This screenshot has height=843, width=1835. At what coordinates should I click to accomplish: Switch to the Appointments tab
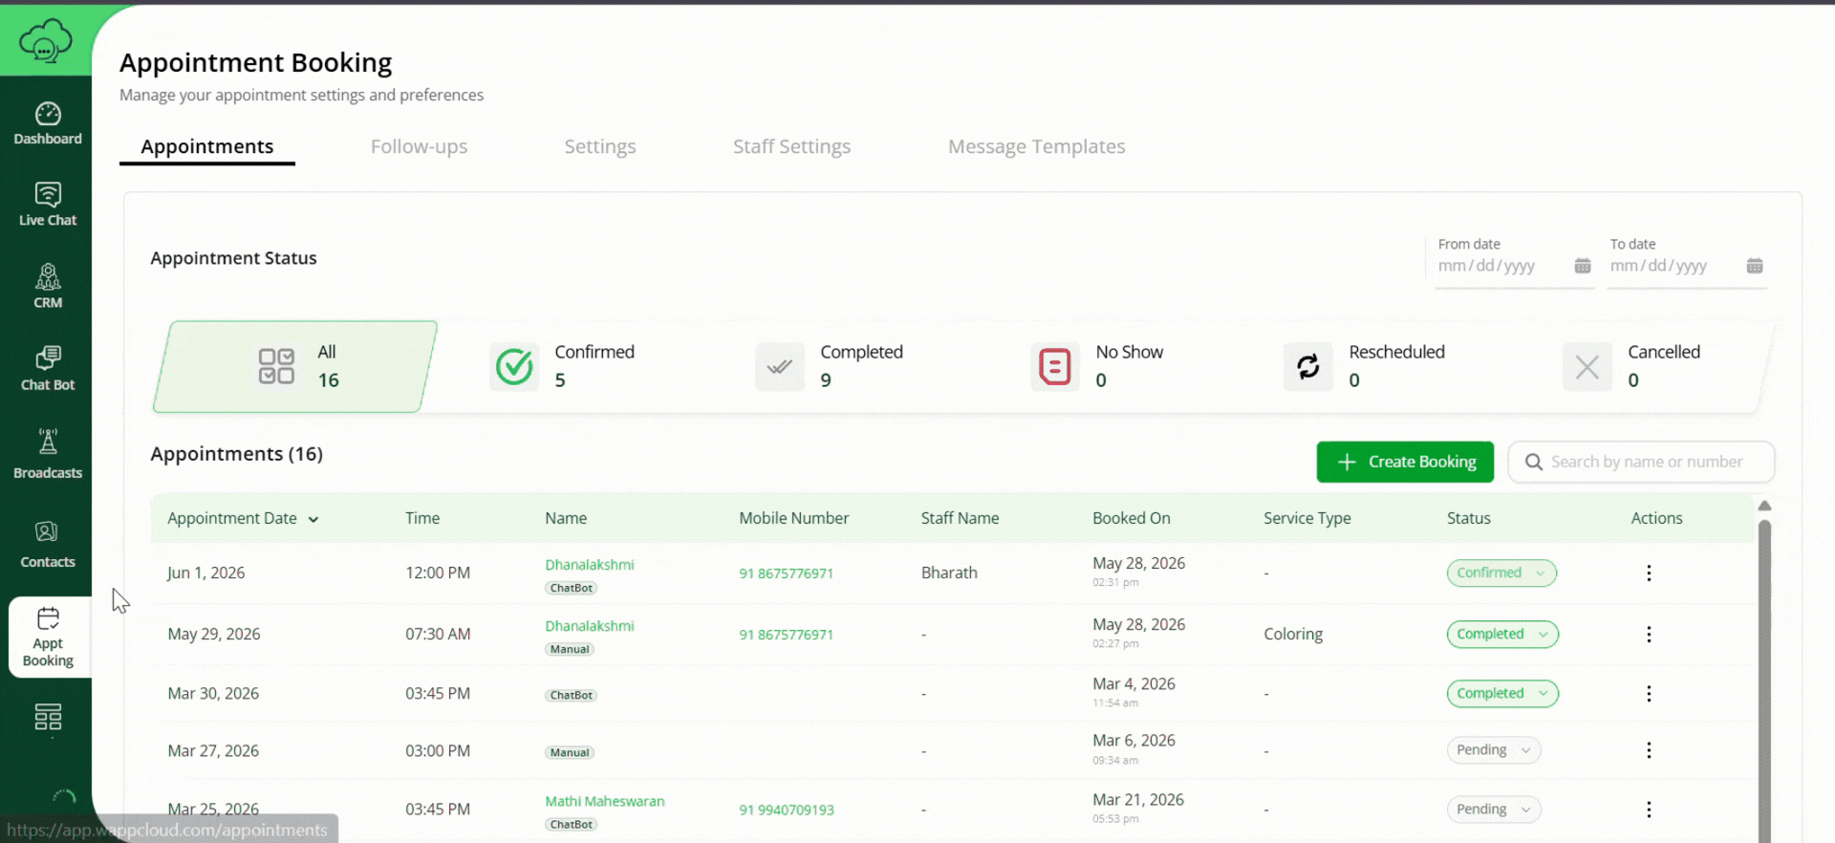tap(207, 146)
